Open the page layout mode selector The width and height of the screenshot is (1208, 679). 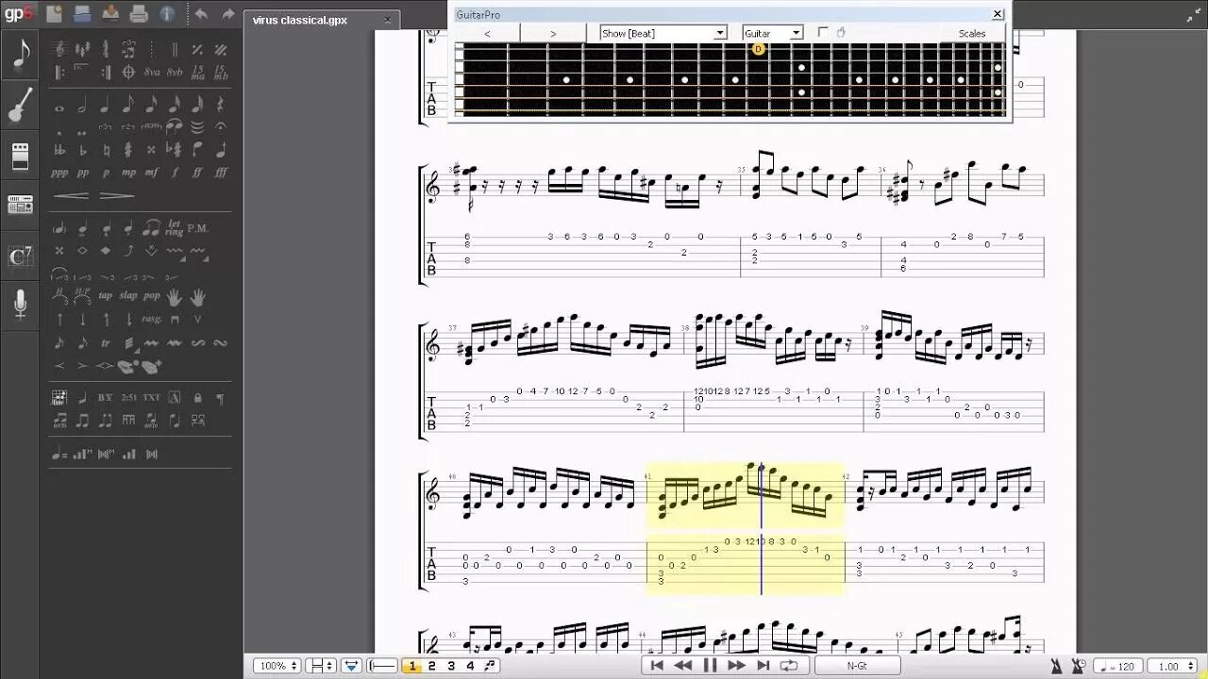321,666
